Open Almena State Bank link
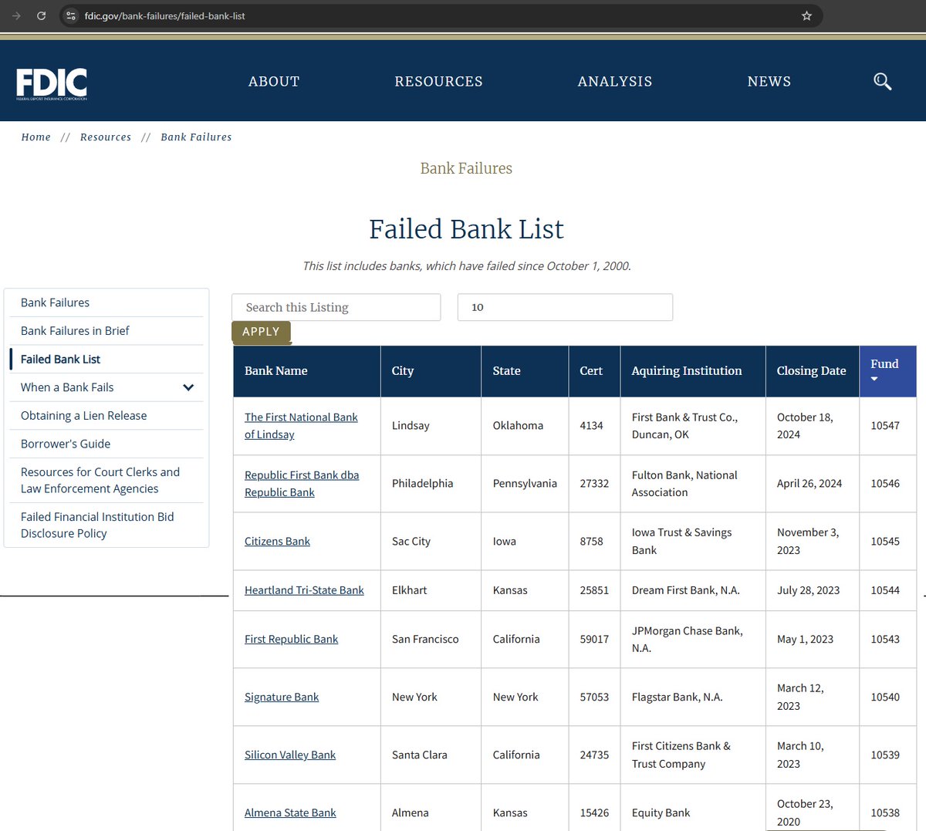This screenshot has height=831, width=926. point(290,812)
